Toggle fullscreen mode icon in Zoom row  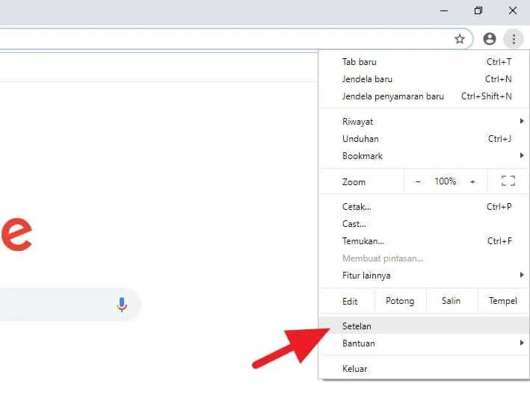[508, 181]
